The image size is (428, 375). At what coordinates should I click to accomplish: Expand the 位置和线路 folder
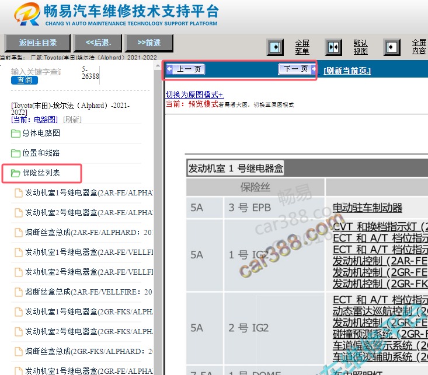coord(41,153)
